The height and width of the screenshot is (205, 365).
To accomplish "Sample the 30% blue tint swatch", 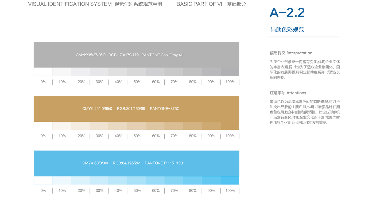I will (99, 180).
